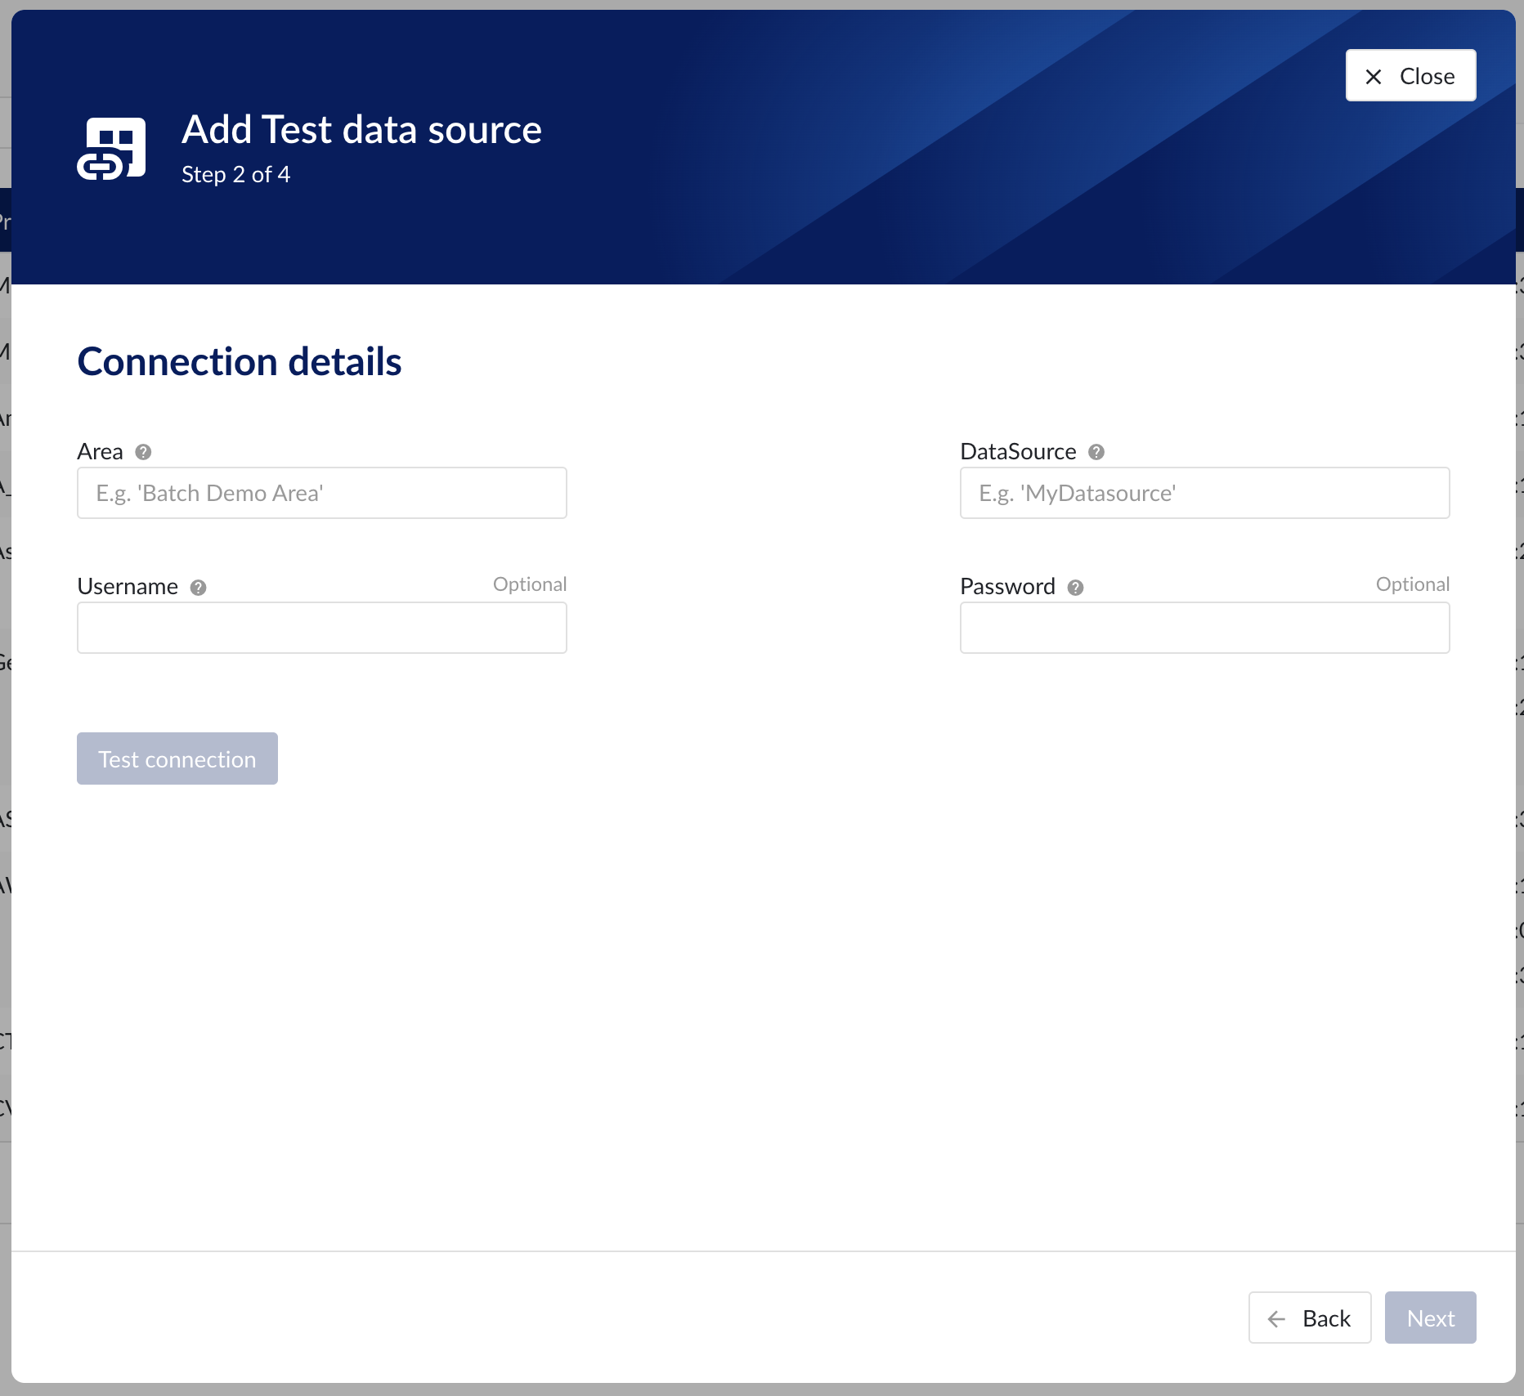1524x1396 pixels.
Task: Click the left arrow icon on Back button
Action: (x=1277, y=1318)
